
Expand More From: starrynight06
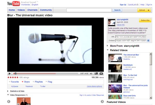click(x=107, y=46)
